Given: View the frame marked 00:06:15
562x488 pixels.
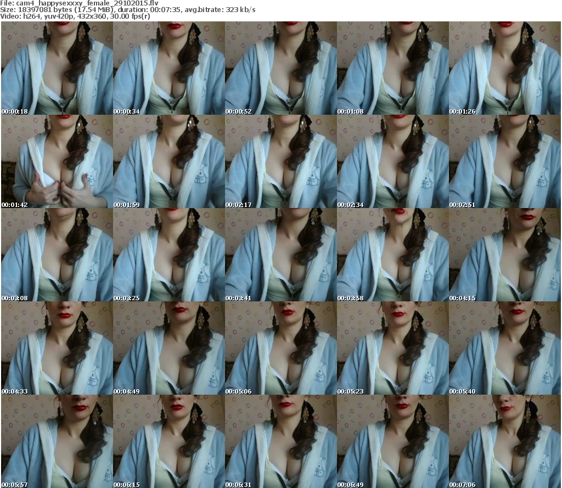Looking at the screenshot, I should click(169, 441).
